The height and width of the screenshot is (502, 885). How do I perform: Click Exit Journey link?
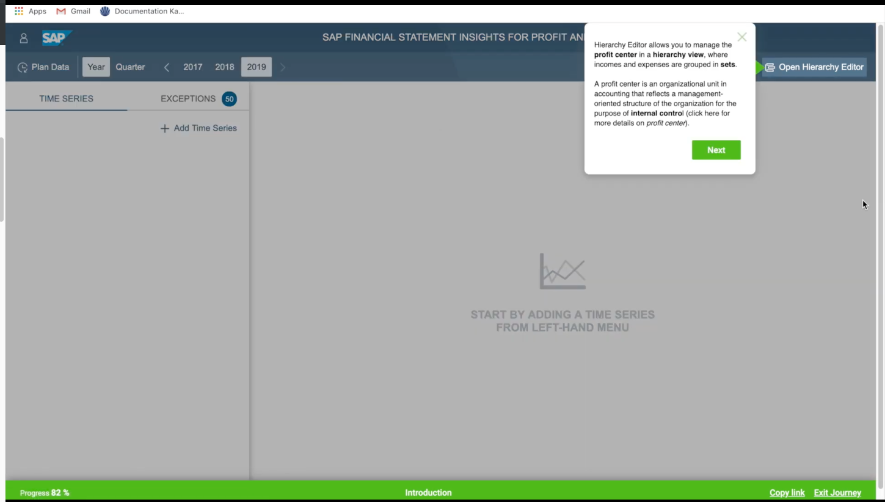coord(837,493)
